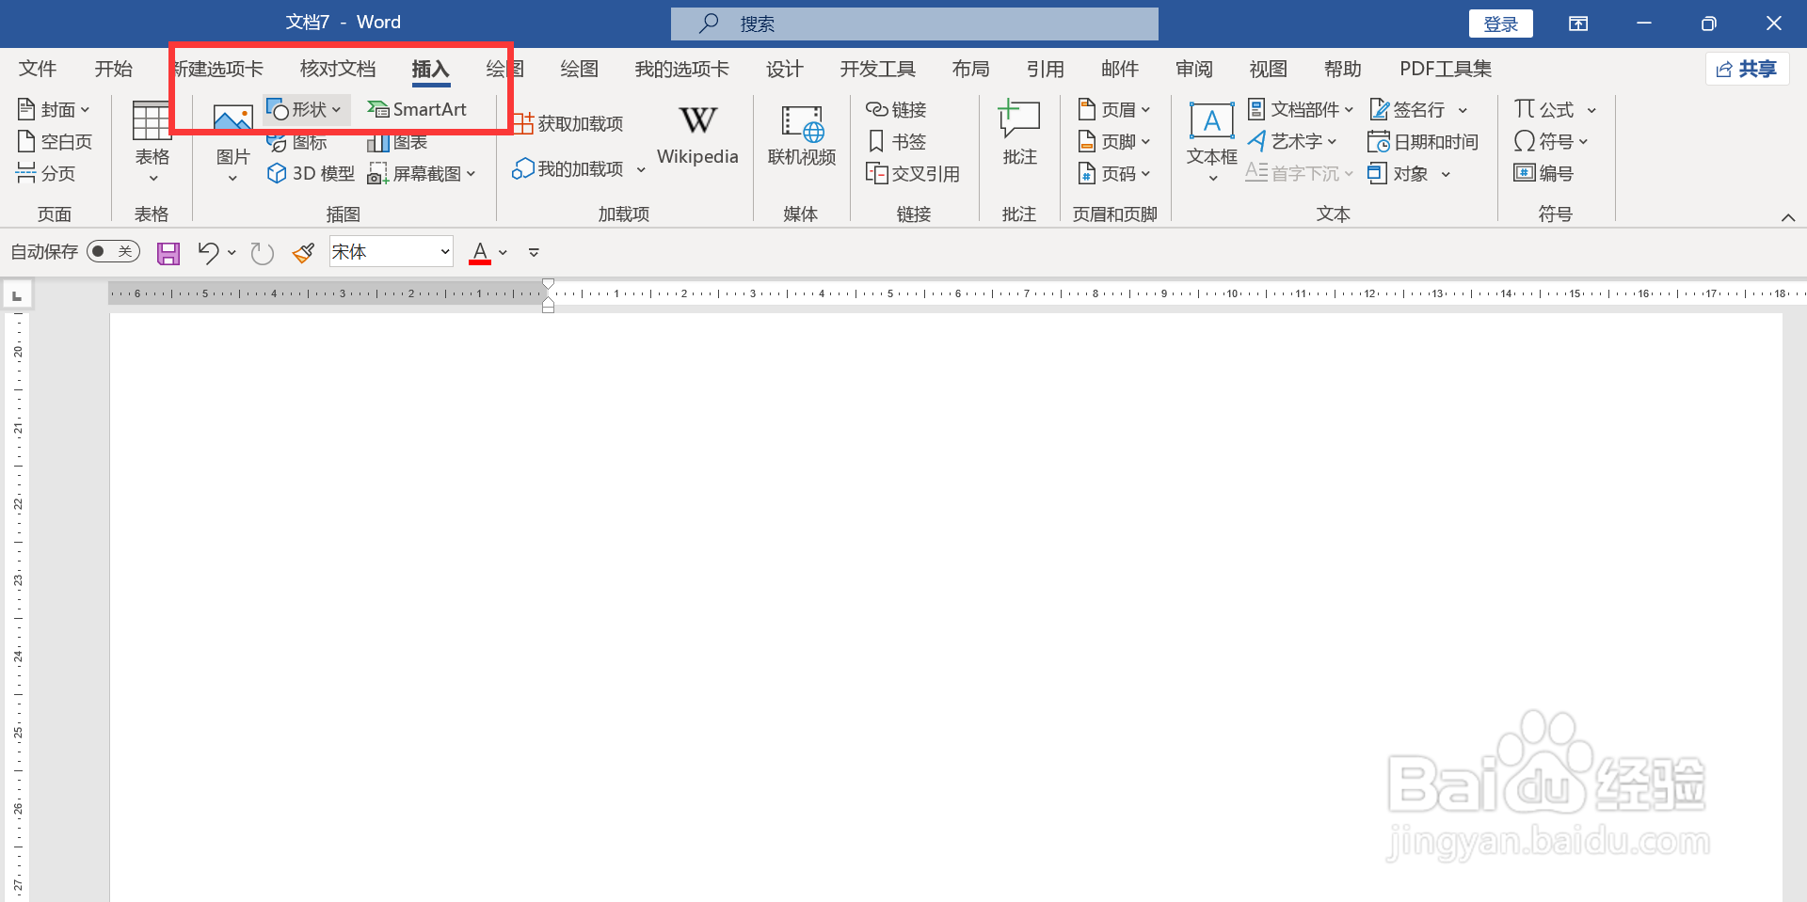The width and height of the screenshot is (1807, 902).
Task: Insert a chart (图表)
Action: [x=397, y=142]
